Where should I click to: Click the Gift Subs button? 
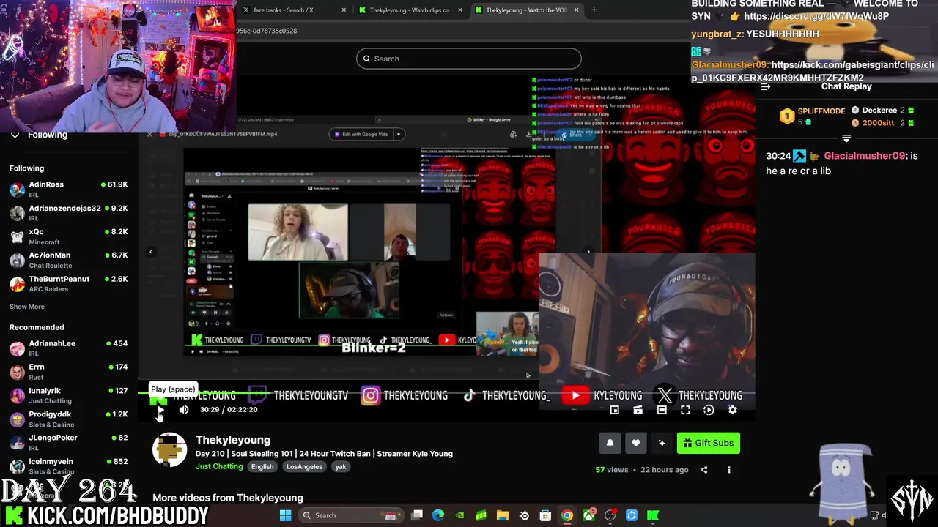pos(709,443)
